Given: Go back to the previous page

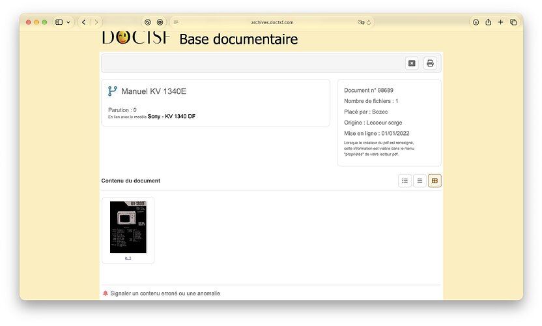Looking at the screenshot, I should tap(83, 22).
